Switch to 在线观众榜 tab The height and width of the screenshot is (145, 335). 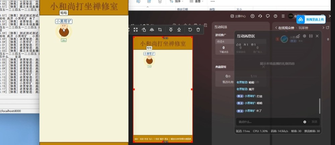(286, 28)
